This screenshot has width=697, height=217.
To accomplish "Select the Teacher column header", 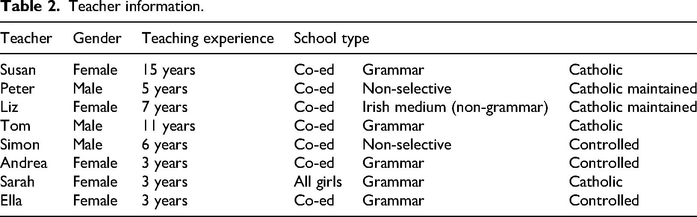I will [x=26, y=38].
